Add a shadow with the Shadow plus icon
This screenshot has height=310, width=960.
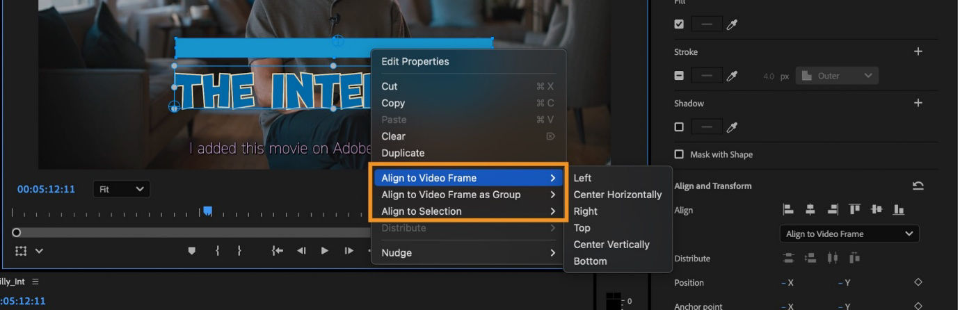pyautogui.click(x=918, y=103)
